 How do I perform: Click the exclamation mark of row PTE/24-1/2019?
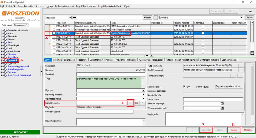pyautogui.click(x=50, y=44)
